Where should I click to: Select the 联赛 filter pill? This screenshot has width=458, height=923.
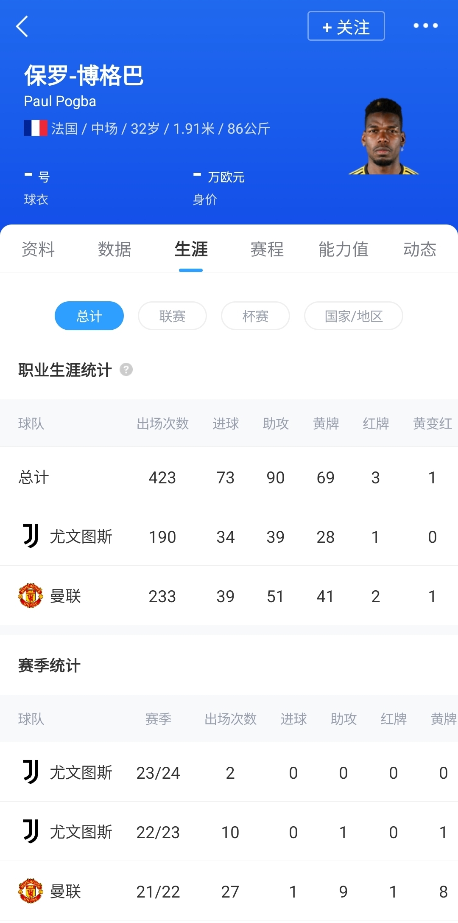pyautogui.click(x=172, y=316)
